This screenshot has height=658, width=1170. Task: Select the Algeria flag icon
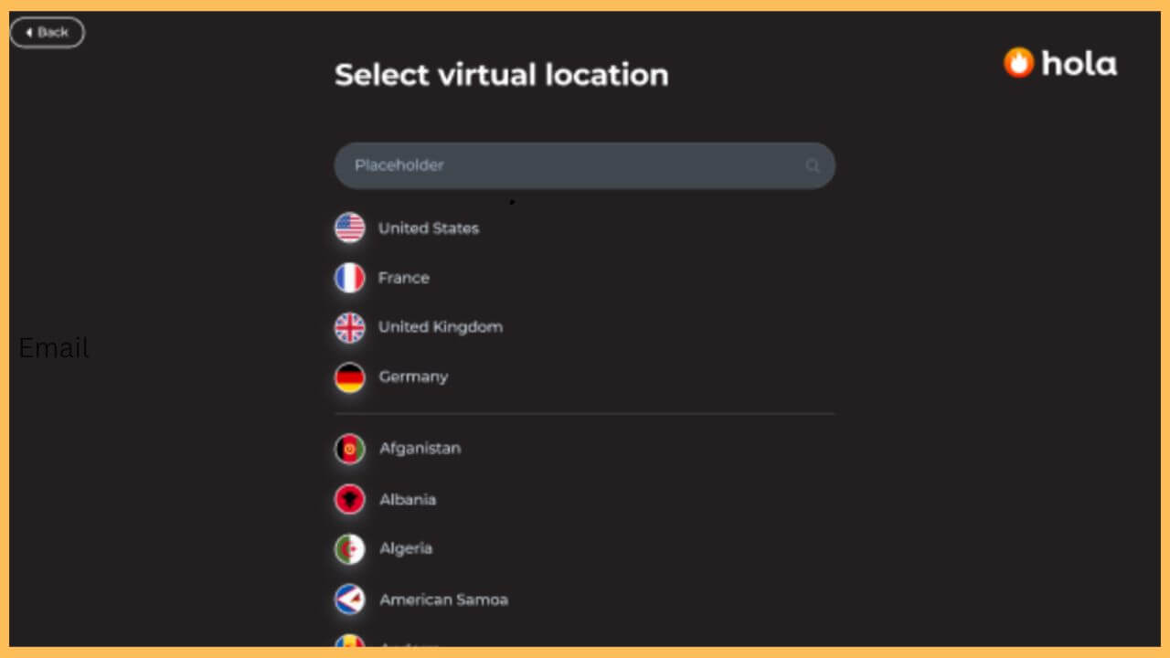[349, 548]
